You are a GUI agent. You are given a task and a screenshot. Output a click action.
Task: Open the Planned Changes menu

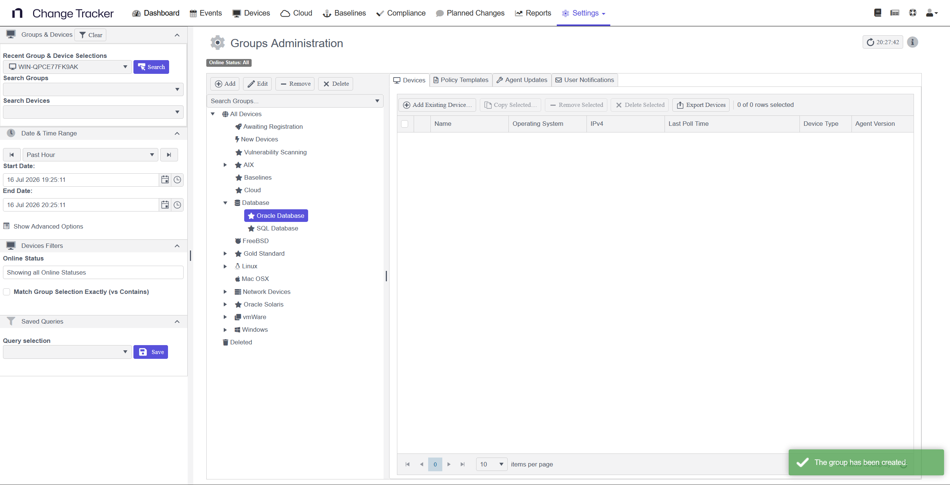[470, 13]
